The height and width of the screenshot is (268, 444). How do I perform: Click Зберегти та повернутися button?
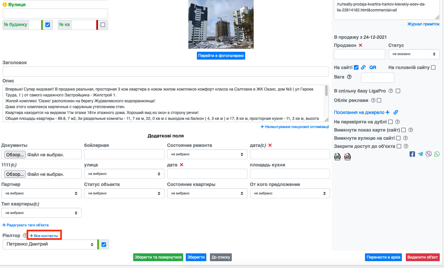pyautogui.click(x=158, y=257)
